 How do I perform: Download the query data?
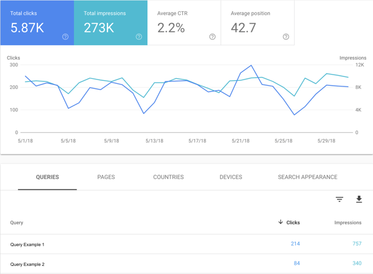(x=359, y=199)
